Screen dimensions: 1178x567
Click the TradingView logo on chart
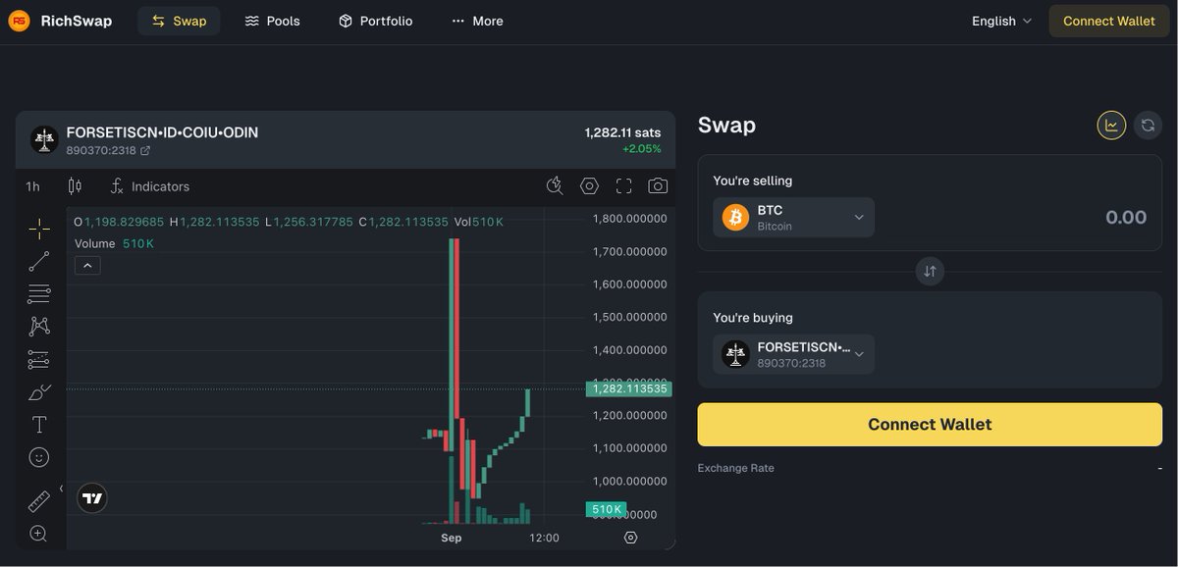click(92, 498)
